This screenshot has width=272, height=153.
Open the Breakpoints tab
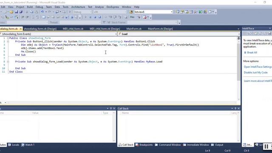coord(144,145)
